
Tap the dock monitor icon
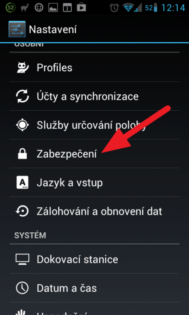22,259
